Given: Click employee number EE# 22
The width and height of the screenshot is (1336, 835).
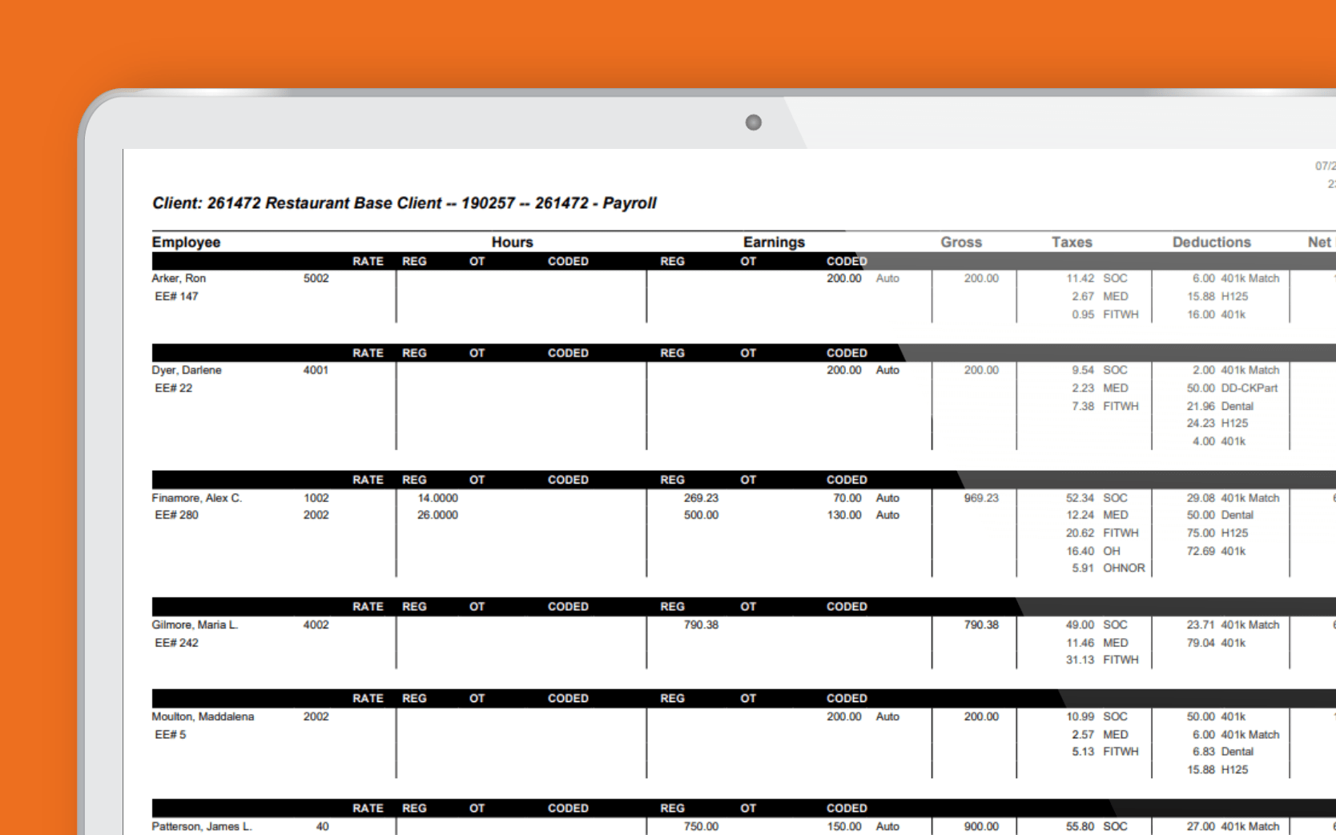Looking at the screenshot, I should pyautogui.click(x=173, y=388).
